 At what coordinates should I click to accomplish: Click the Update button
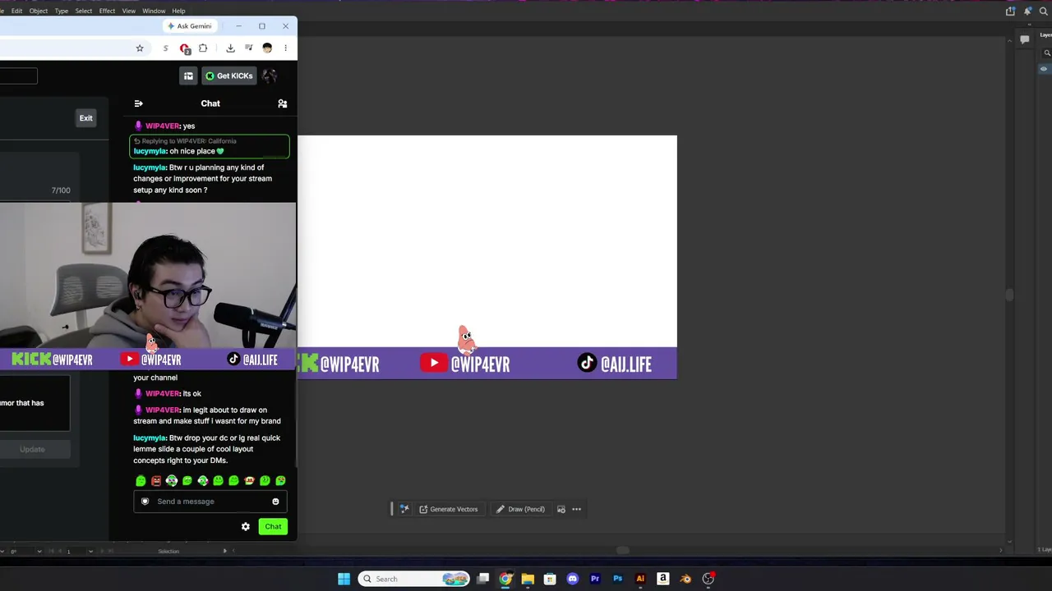(33, 450)
